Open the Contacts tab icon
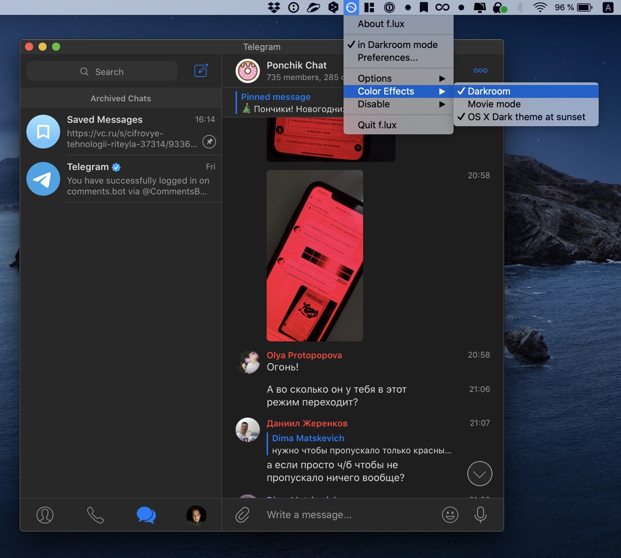 pyautogui.click(x=45, y=515)
